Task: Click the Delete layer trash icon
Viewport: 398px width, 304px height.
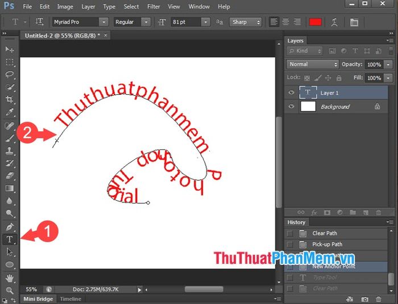Action: click(379, 212)
